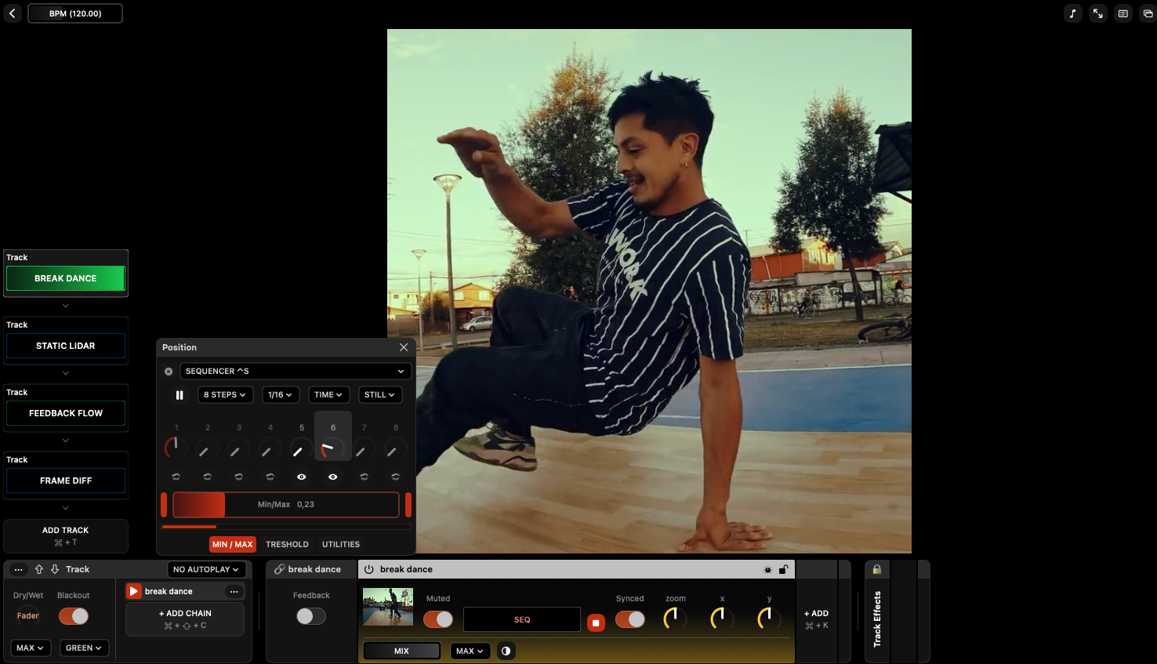
Task: Click the step 8 knob in the sequencer
Action: [395, 448]
